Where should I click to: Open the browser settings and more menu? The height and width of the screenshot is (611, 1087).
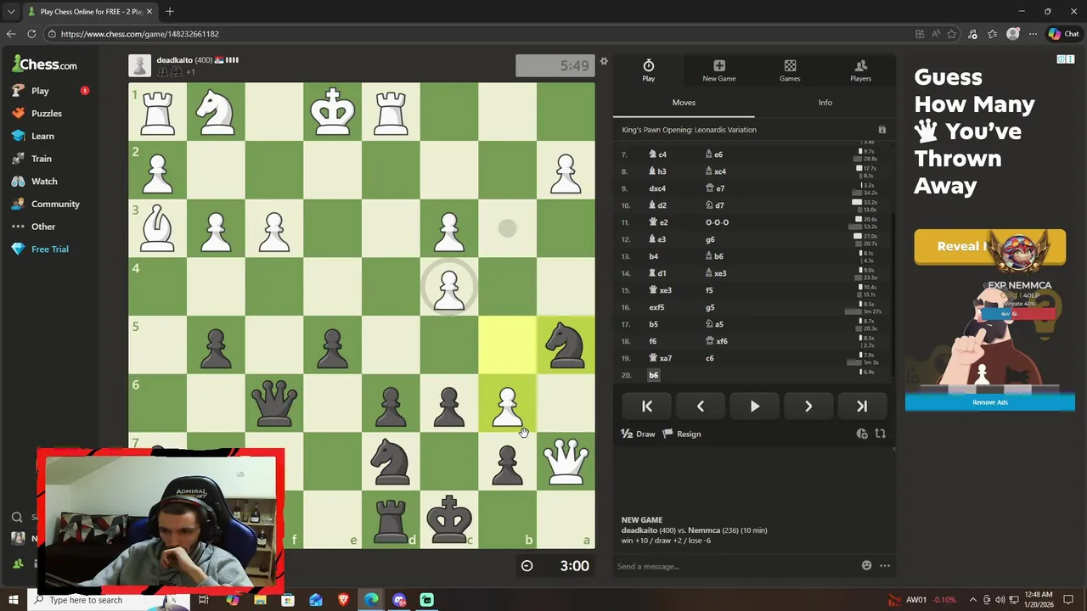click(1033, 34)
